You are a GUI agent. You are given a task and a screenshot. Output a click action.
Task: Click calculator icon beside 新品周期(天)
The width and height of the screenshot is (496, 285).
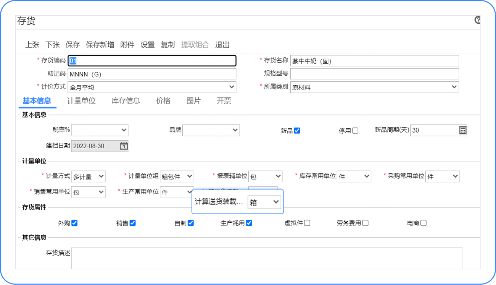tap(463, 130)
